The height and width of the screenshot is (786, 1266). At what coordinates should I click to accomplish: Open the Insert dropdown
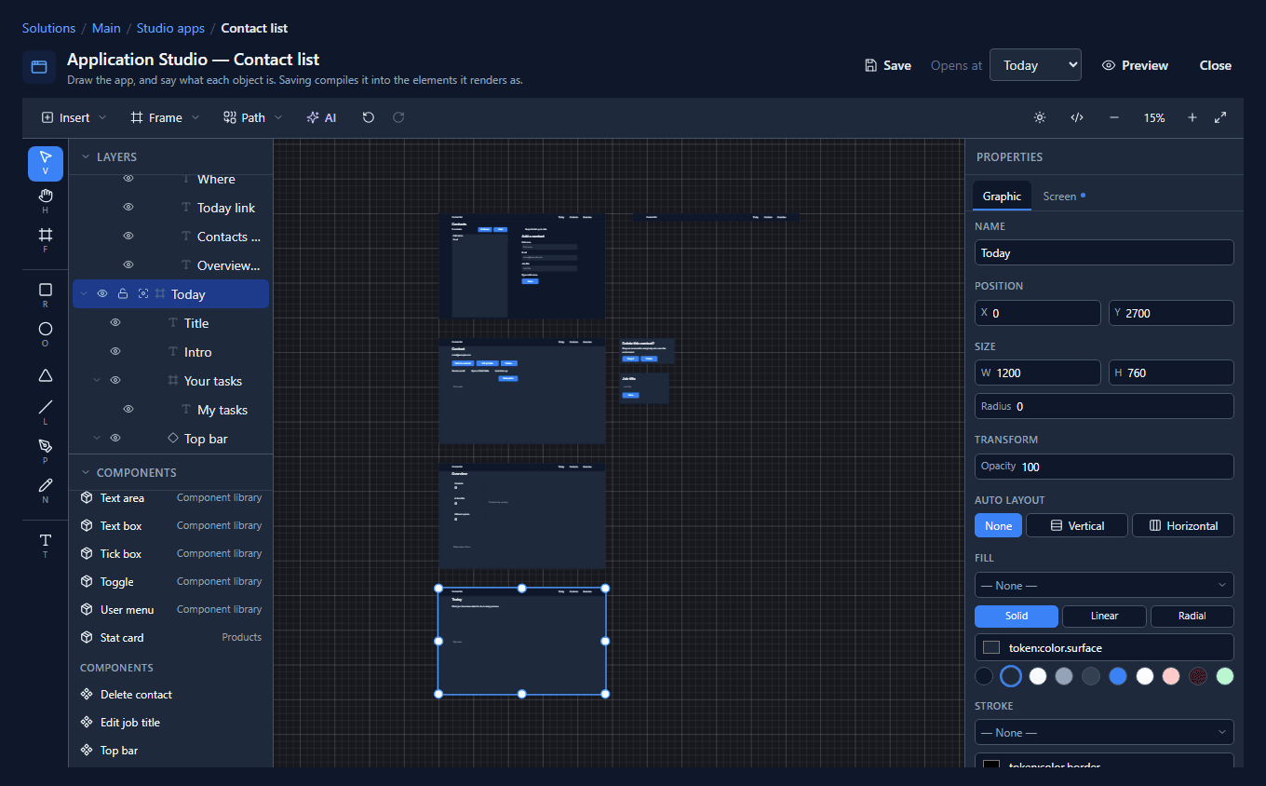[x=74, y=117]
